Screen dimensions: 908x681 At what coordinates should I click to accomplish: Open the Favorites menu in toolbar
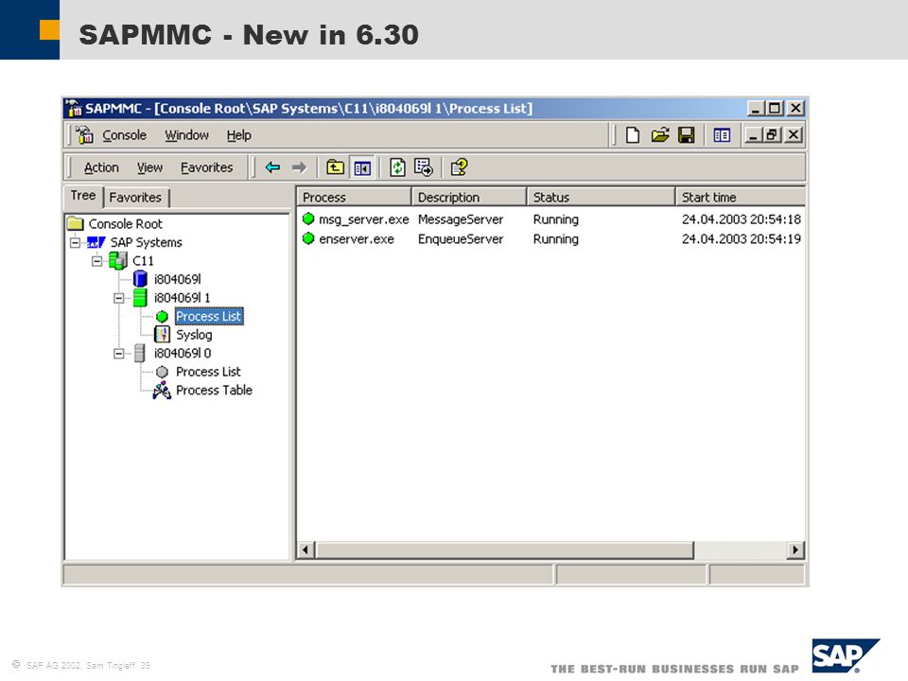click(x=207, y=167)
